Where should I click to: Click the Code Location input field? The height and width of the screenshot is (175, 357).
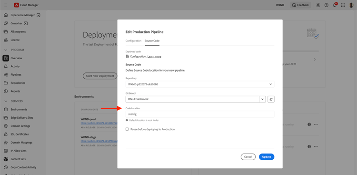[x=200, y=114]
